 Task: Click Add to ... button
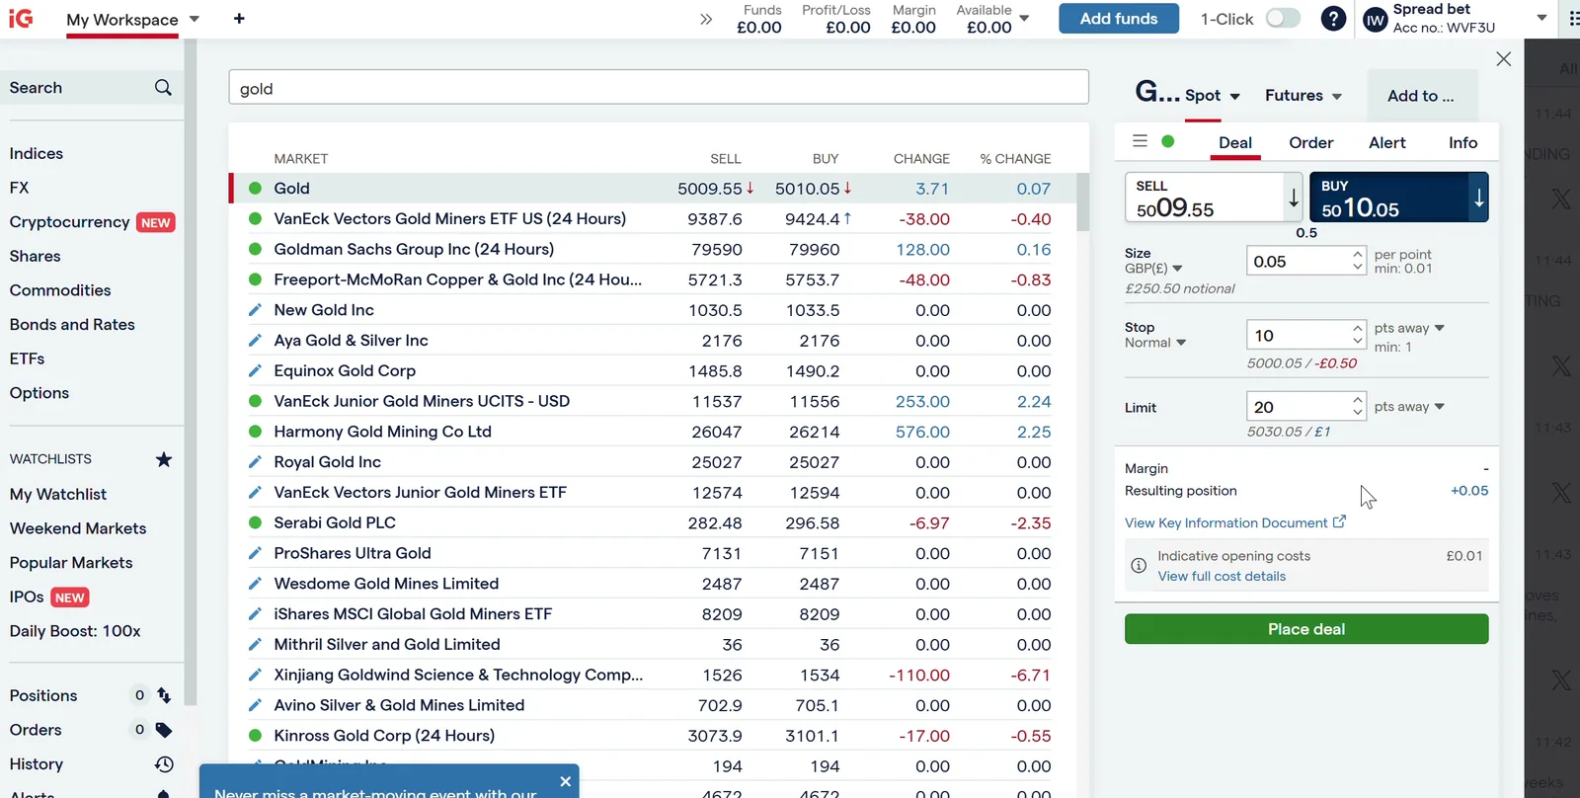1420,96
